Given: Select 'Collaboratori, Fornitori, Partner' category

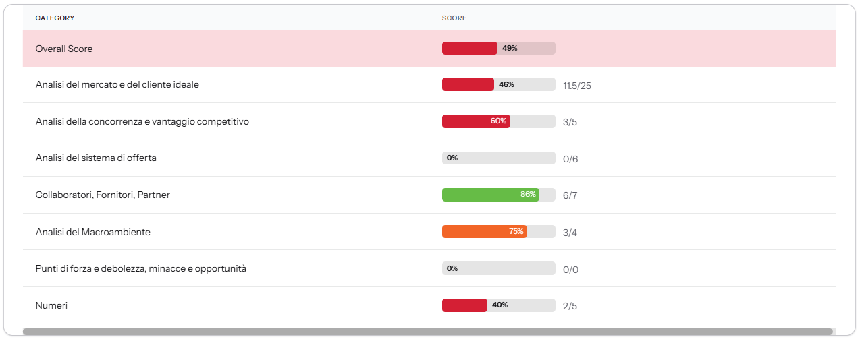Looking at the screenshot, I should [x=103, y=195].
